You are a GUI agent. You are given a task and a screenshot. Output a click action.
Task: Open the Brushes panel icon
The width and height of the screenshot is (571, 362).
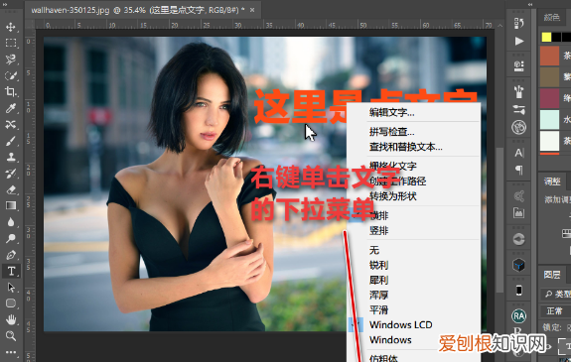(518, 92)
